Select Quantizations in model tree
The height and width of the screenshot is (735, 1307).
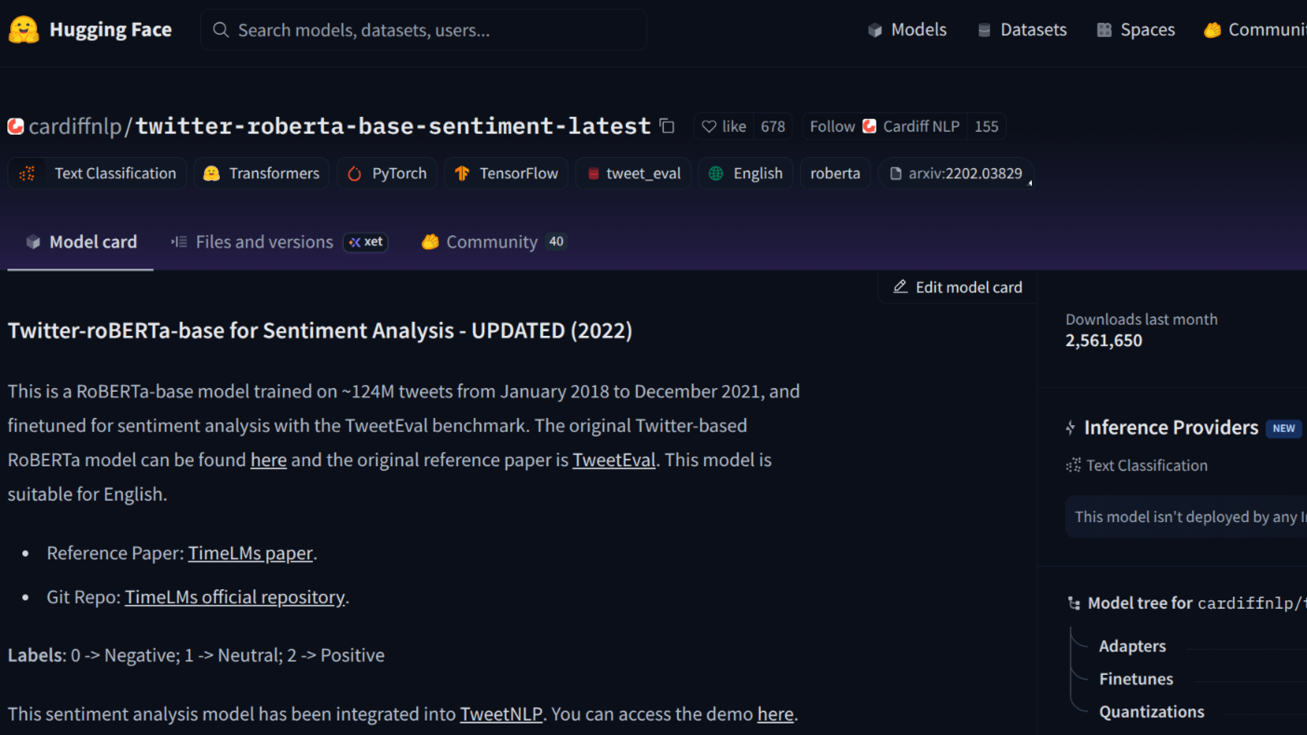(x=1152, y=712)
